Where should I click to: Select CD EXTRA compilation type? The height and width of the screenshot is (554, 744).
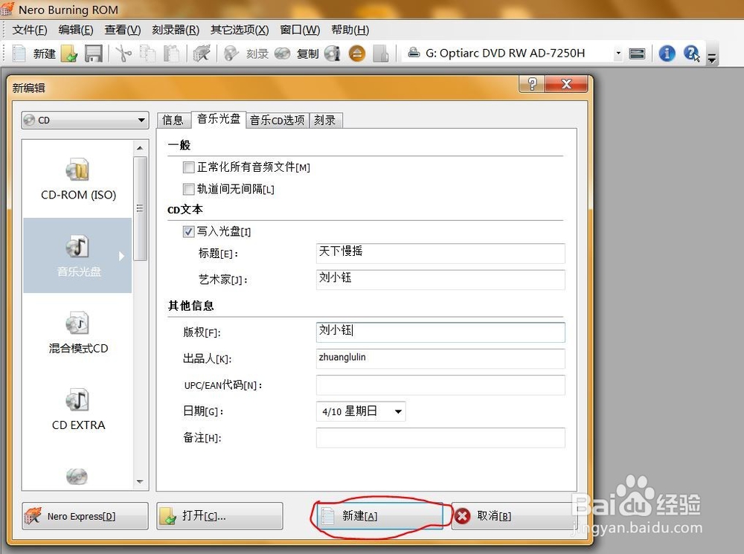pos(78,409)
